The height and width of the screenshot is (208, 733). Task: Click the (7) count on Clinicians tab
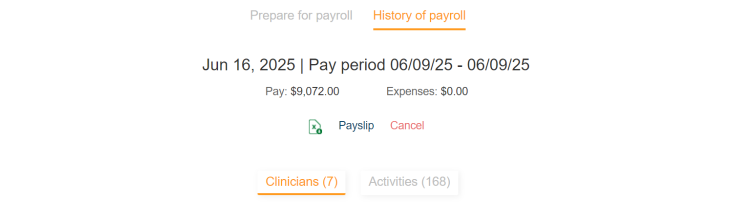point(330,182)
